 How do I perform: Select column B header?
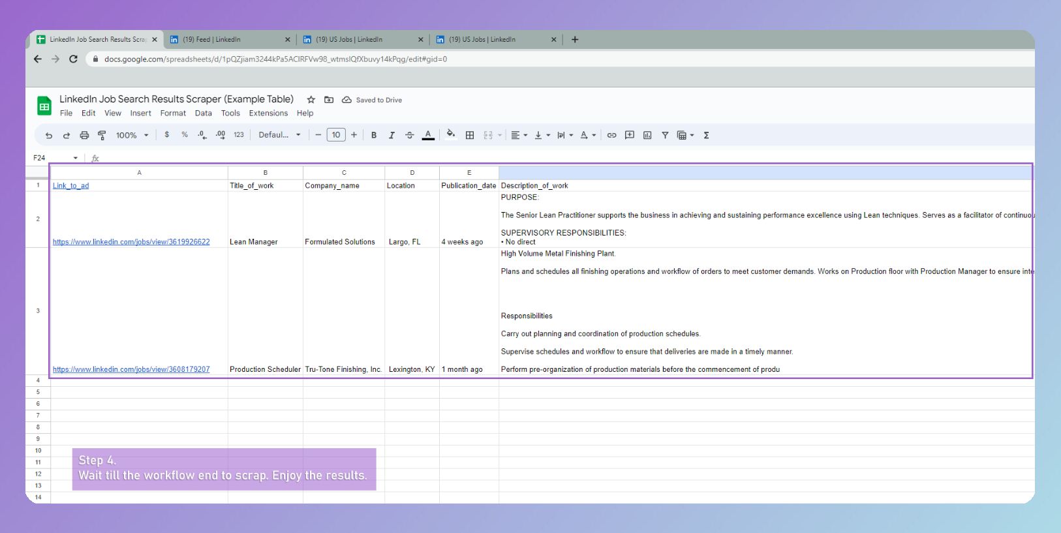pos(266,173)
